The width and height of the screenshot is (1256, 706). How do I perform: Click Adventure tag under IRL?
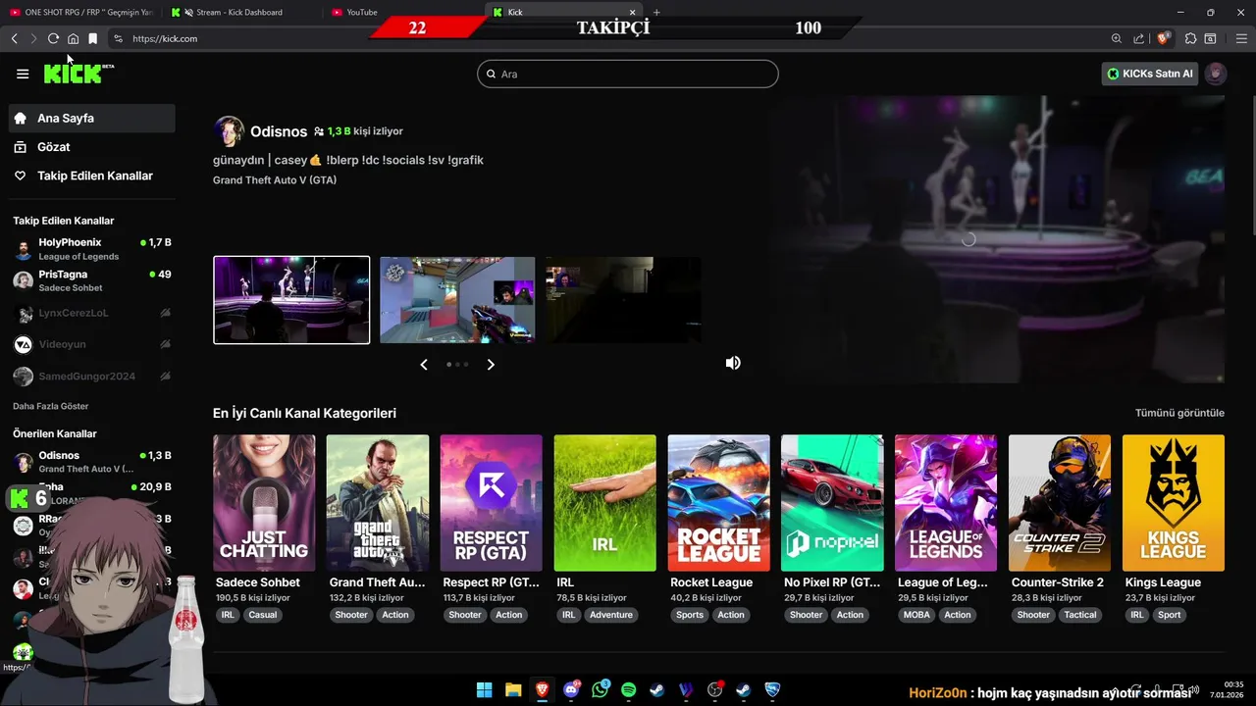tap(612, 615)
